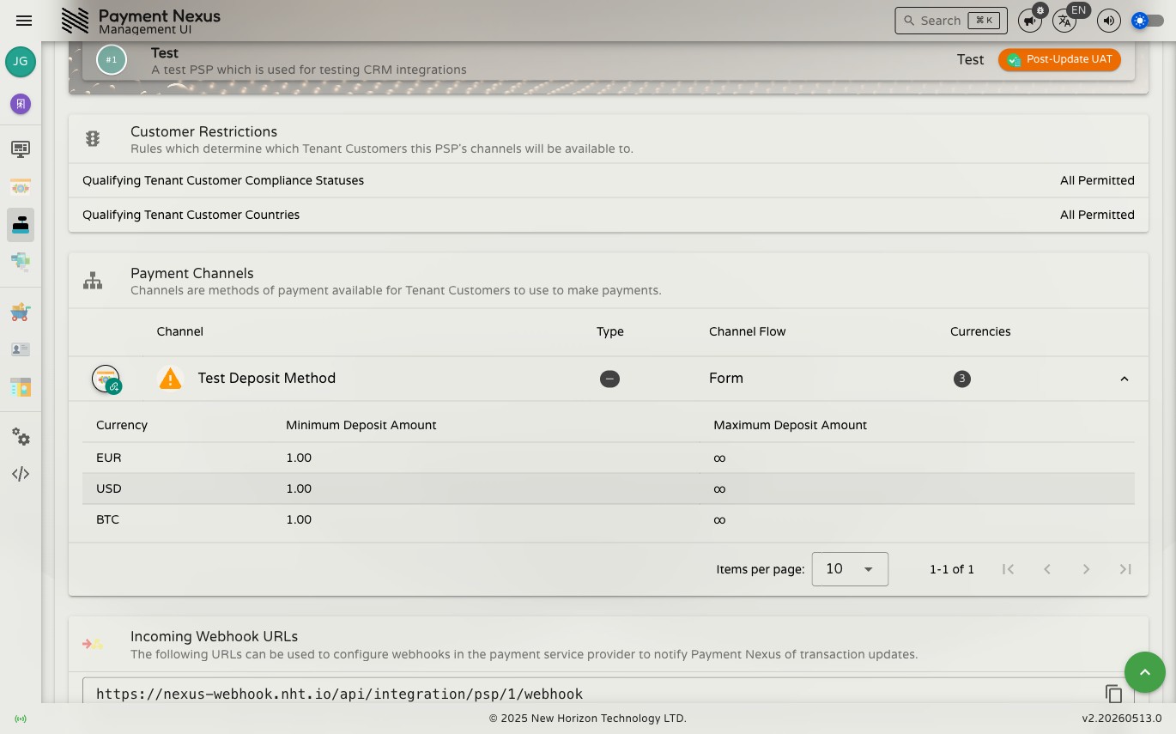Click the 1-1 of 1 pagination label
Image resolution: width=1176 pixels, height=734 pixels.
click(x=952, y=569)
